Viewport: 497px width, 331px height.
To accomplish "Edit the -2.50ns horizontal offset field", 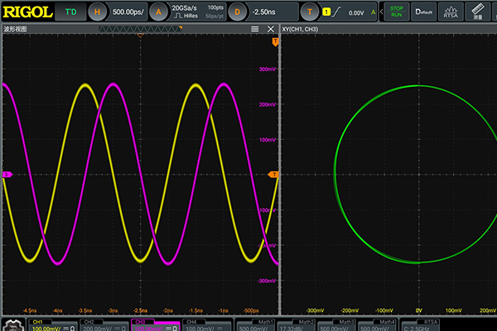I will click(x=264, y=12).
